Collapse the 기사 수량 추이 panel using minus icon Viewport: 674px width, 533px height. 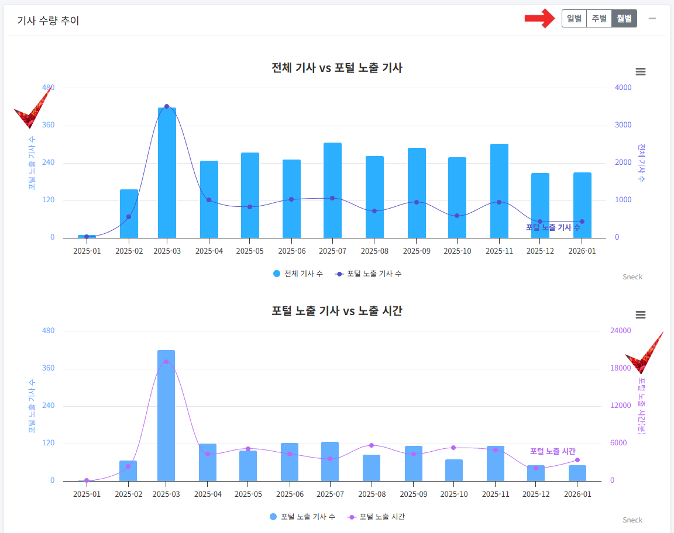tap(652, 18)
